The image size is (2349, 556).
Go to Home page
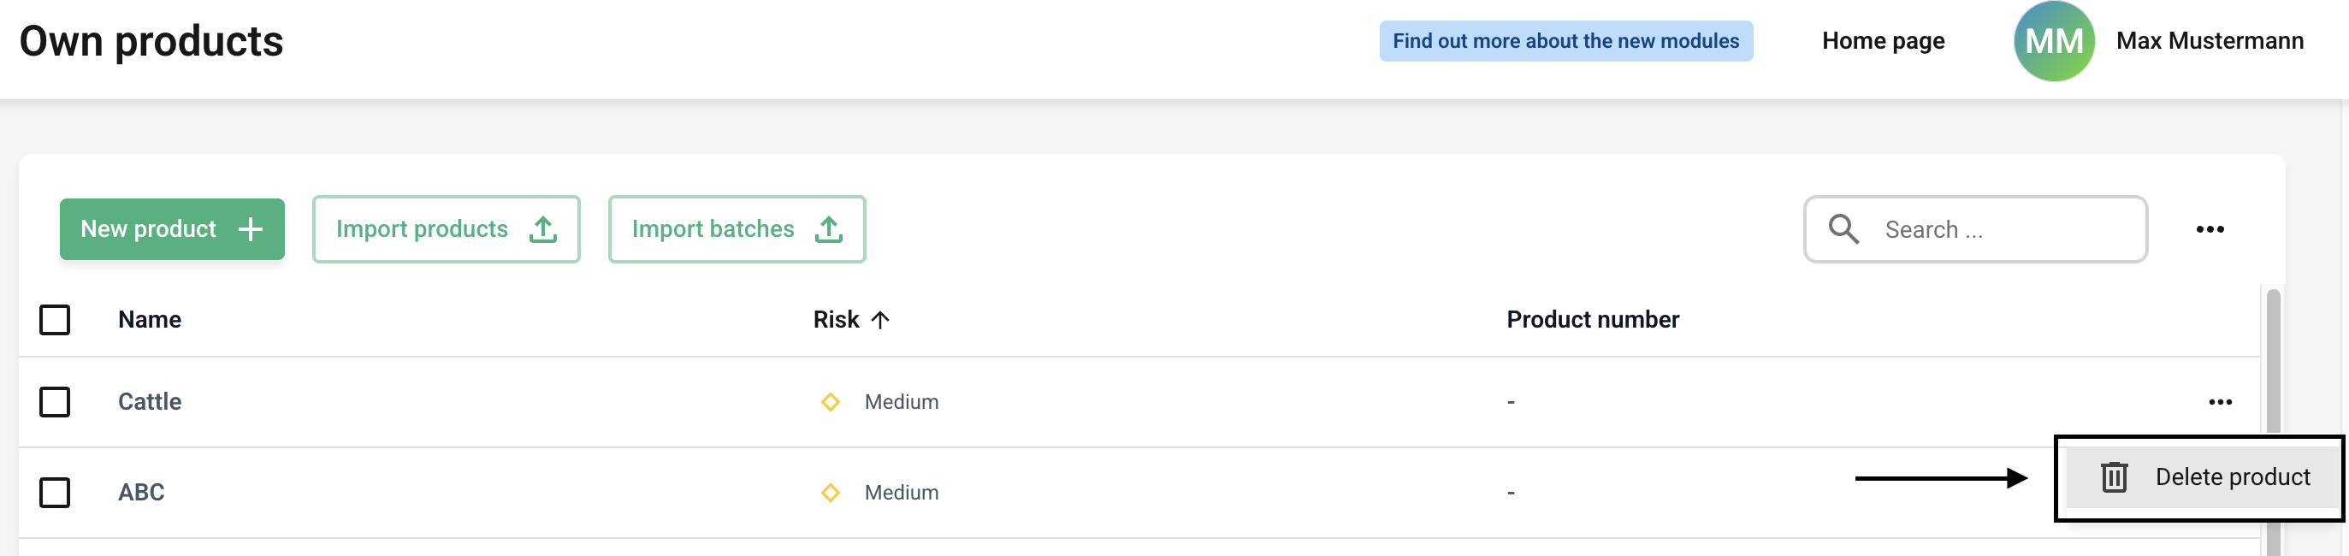click(1883, 41)
